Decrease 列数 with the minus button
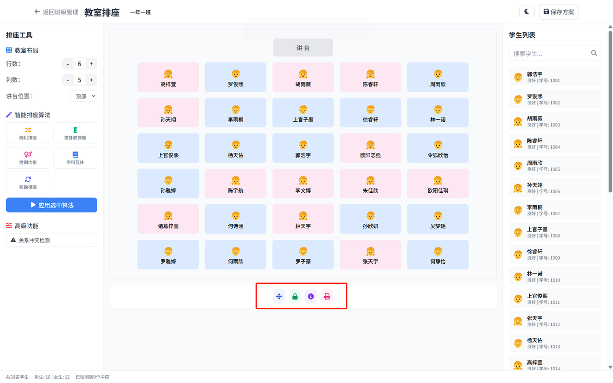Image resolution: width=613 pixels, height=383 pixels. coord(68,80)
